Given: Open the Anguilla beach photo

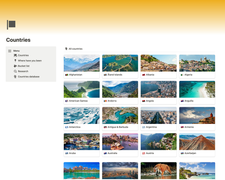Looking at the screenshot, I should [x=197, y=89].
